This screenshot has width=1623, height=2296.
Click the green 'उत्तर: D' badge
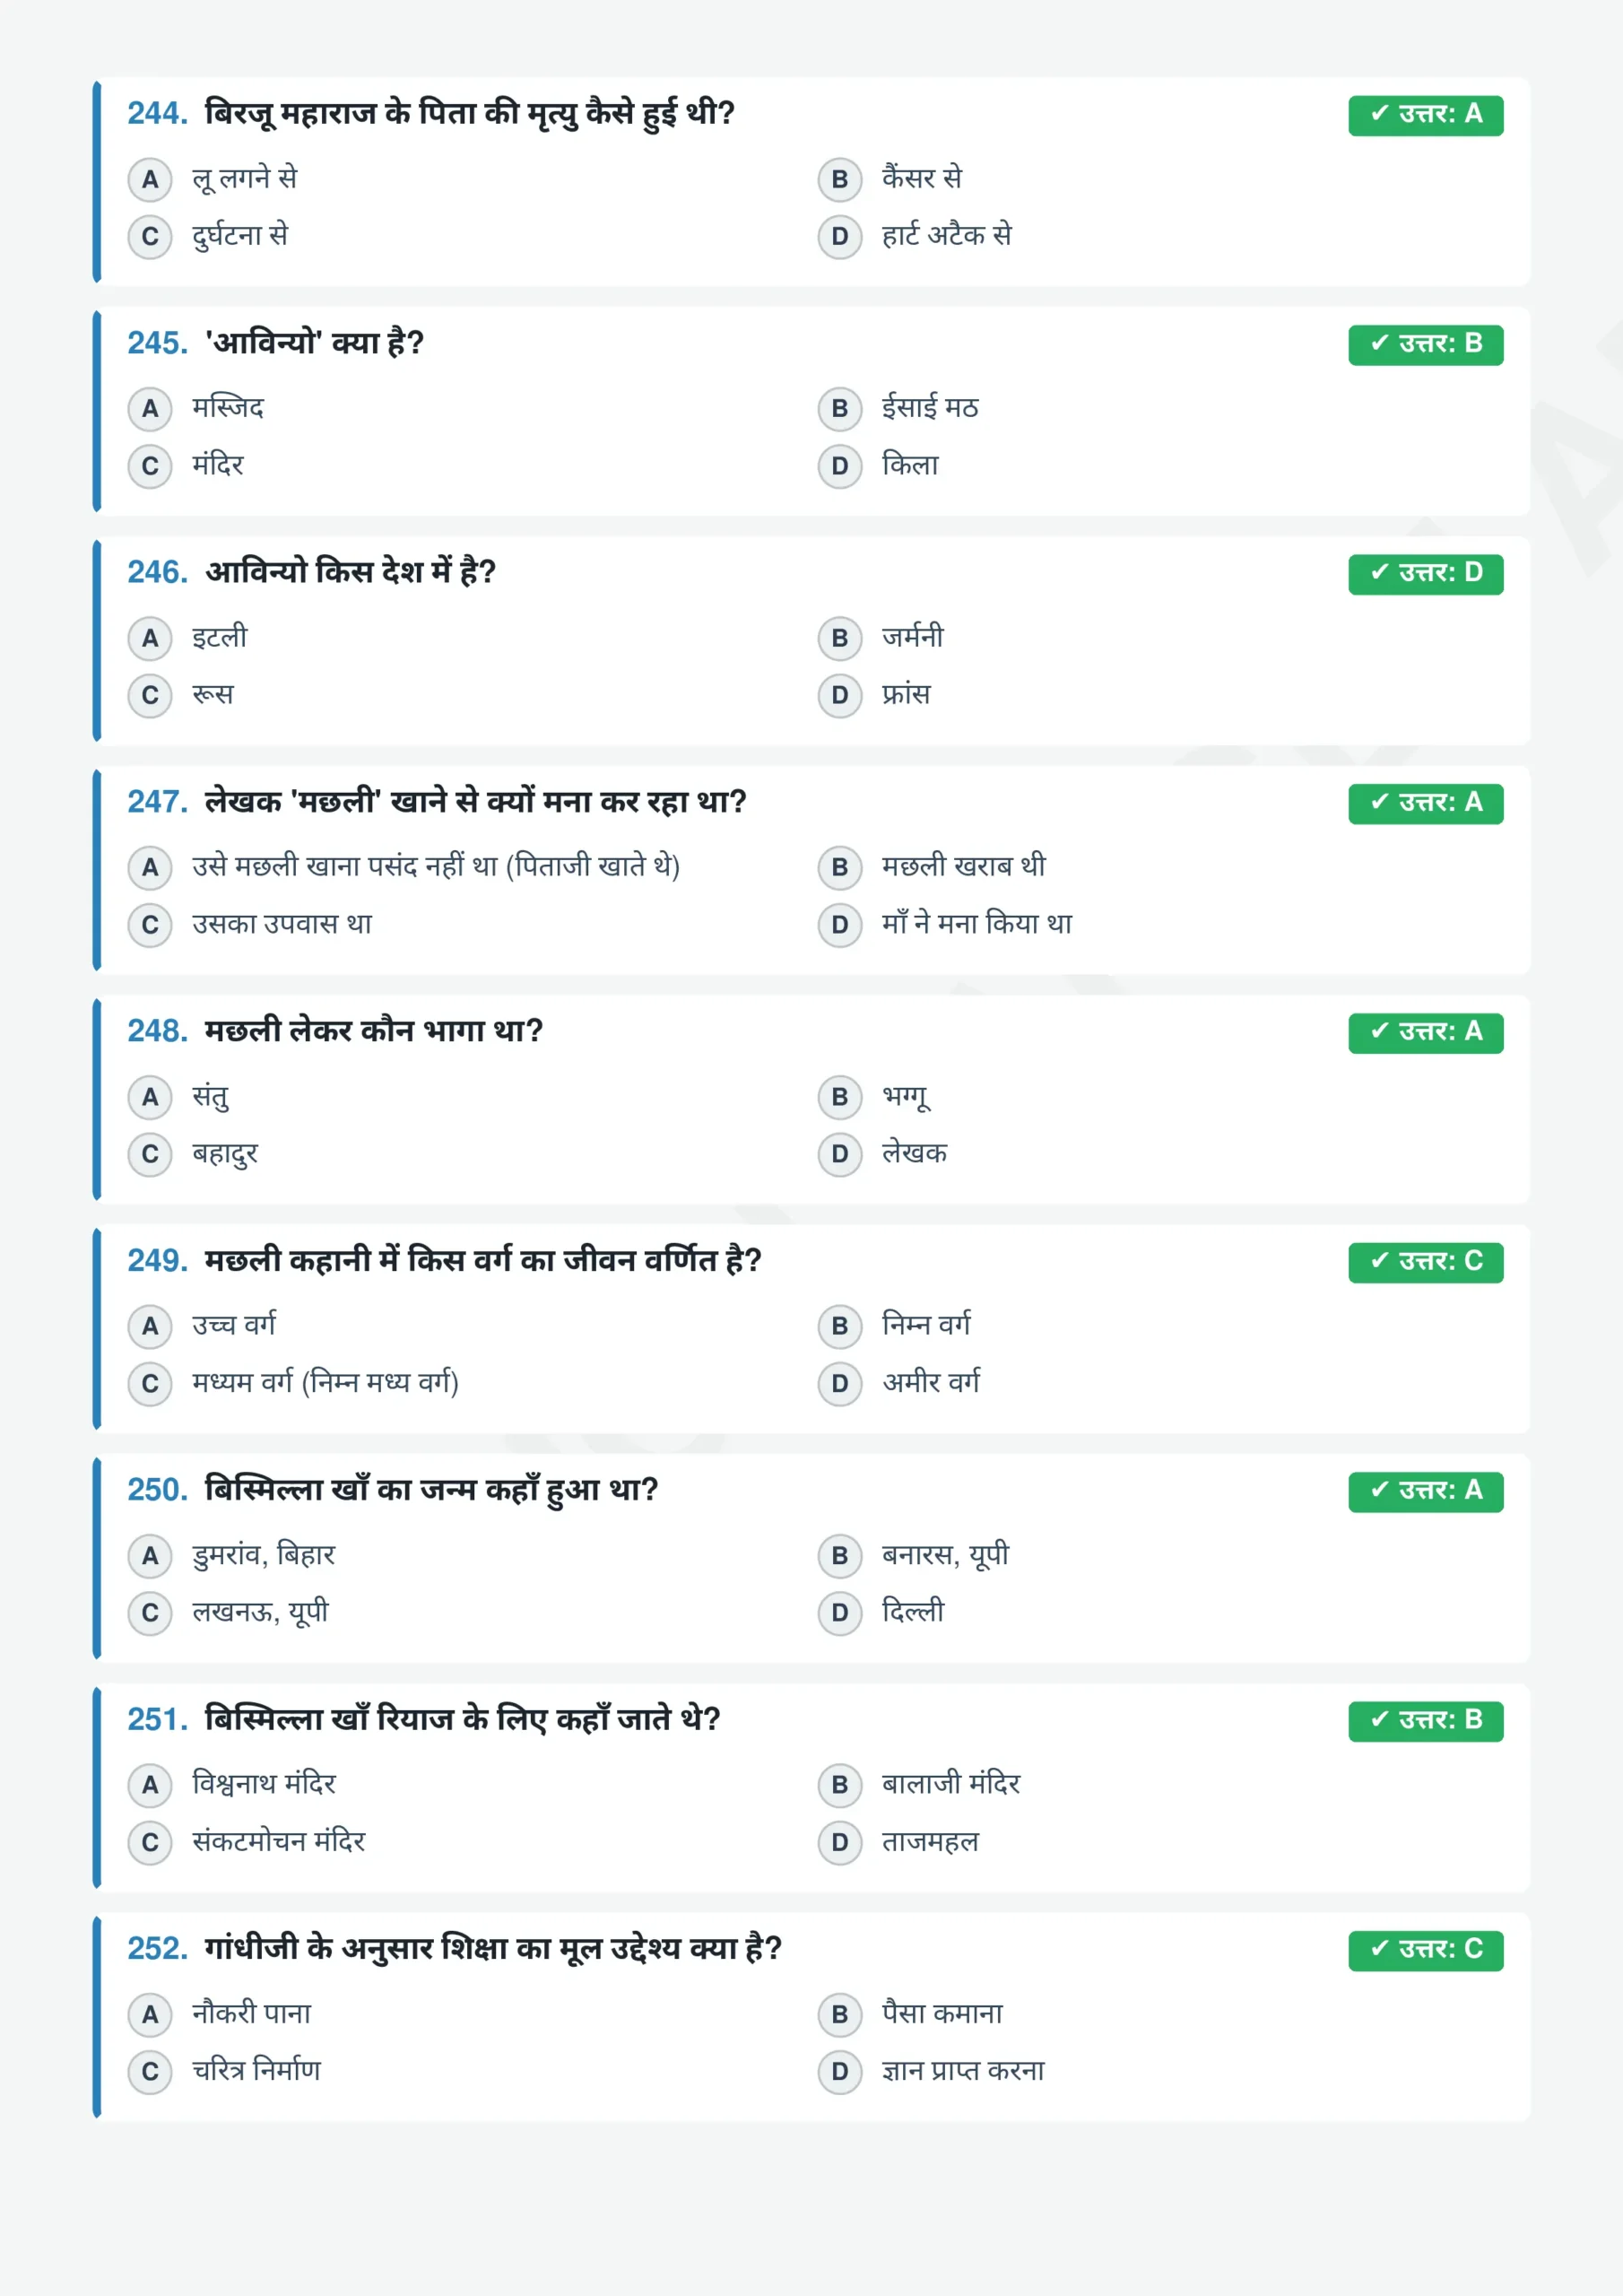(x=1425, y=574)
